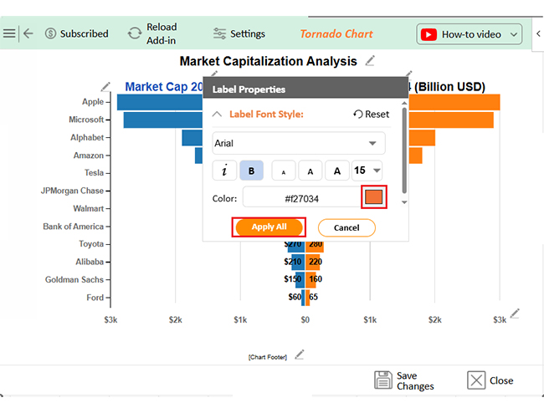Click the Alibaba axis label
This screenshot has width=544, height=413.
(90, 262)
